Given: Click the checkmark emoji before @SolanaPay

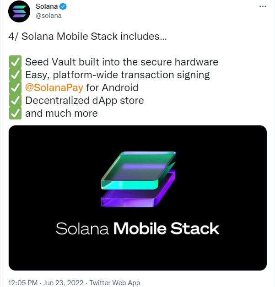Looking at the screenshot, I should coord(15,87).
